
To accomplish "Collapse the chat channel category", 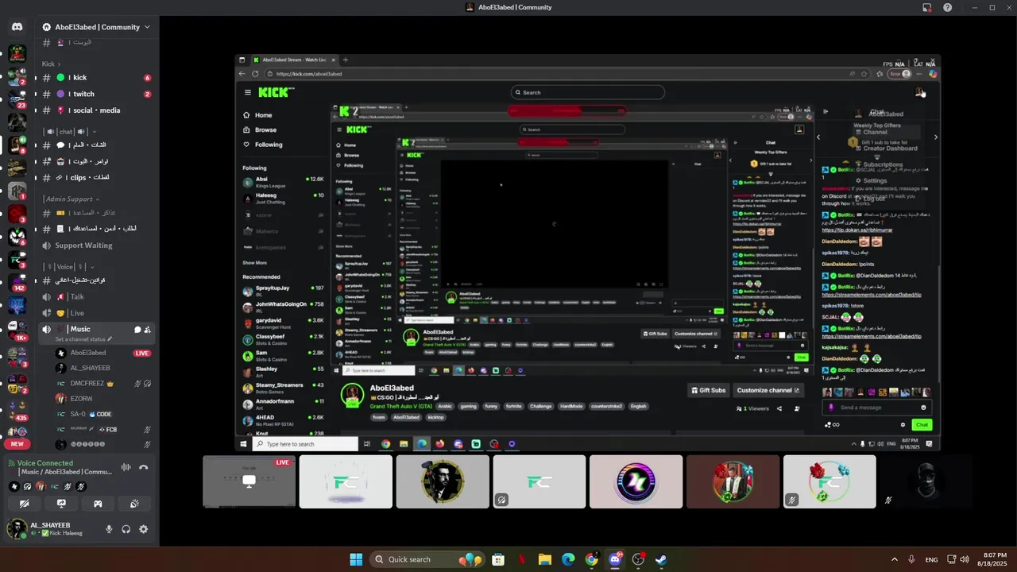I will [71, 131].
